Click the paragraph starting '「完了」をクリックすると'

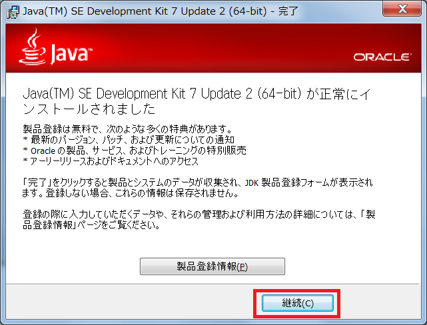coord(197,188)
